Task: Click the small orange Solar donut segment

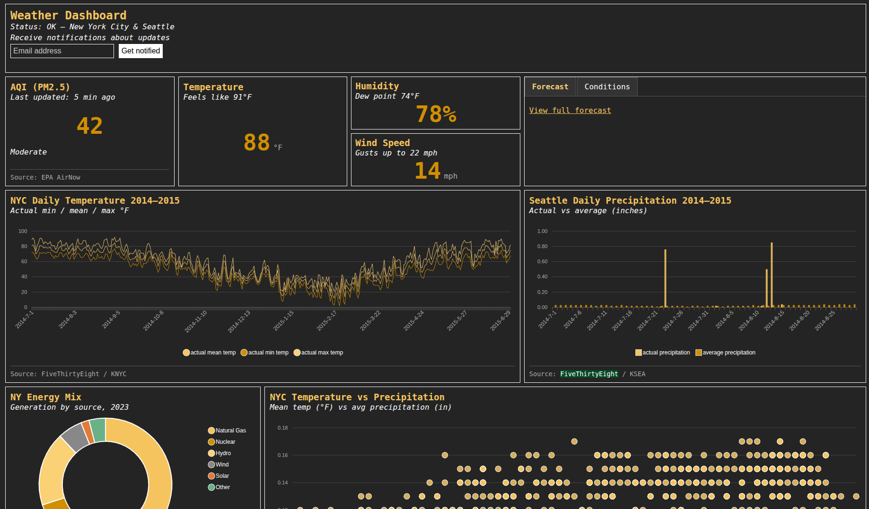Action: coord(87,432)
